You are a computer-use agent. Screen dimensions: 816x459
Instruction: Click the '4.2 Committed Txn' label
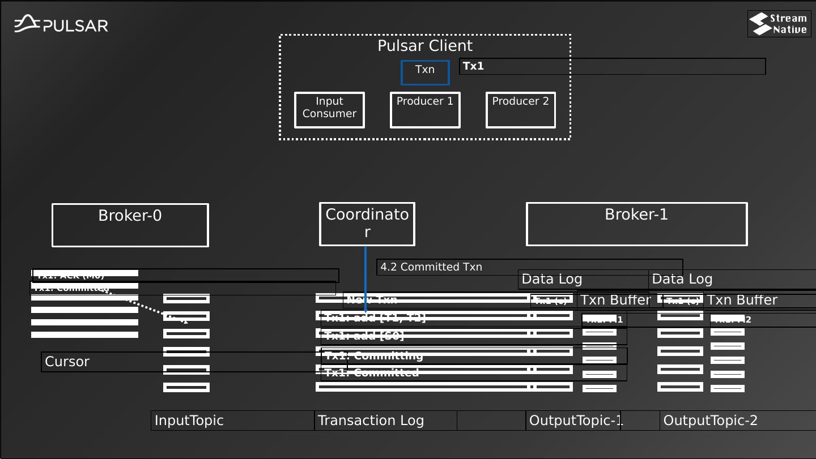431,267
